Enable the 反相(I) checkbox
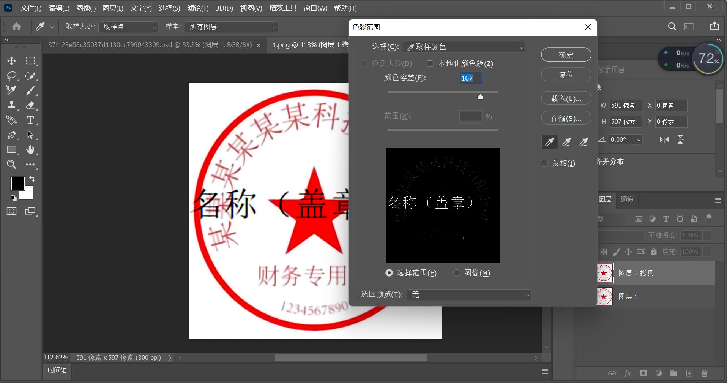Viewport: 727px width, 383px height. 544,163
